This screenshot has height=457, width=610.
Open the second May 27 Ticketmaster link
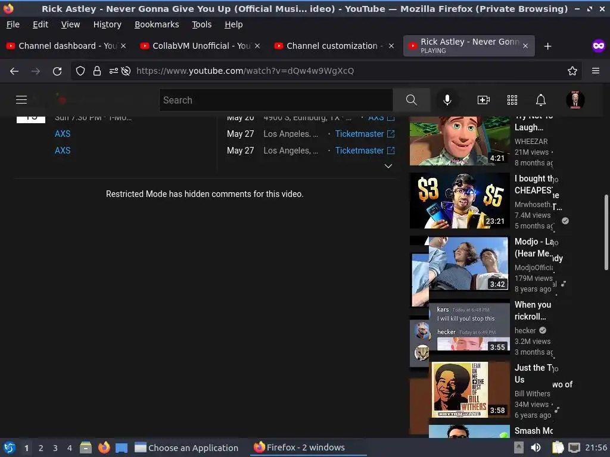coord(365,151)
